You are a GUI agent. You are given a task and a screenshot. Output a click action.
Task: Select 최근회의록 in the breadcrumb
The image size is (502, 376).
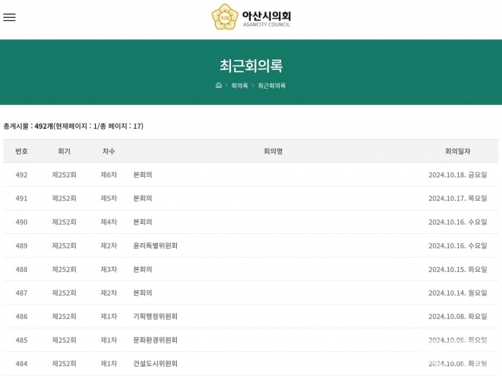272,86
